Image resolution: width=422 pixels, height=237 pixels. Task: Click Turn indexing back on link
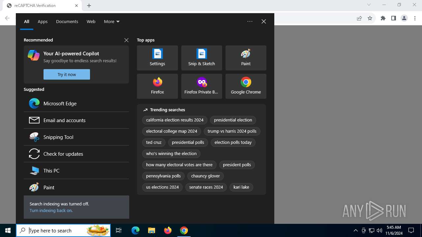pyautogui.click(x=51, y=210)
